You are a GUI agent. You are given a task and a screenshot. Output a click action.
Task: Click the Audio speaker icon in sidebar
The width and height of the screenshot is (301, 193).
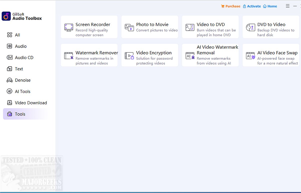click(x=9, y=46)
